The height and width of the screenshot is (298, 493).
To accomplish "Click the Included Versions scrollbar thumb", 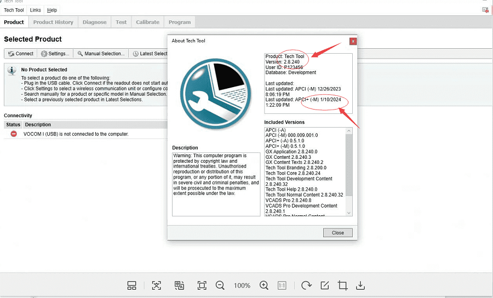I will coord(349,165).
